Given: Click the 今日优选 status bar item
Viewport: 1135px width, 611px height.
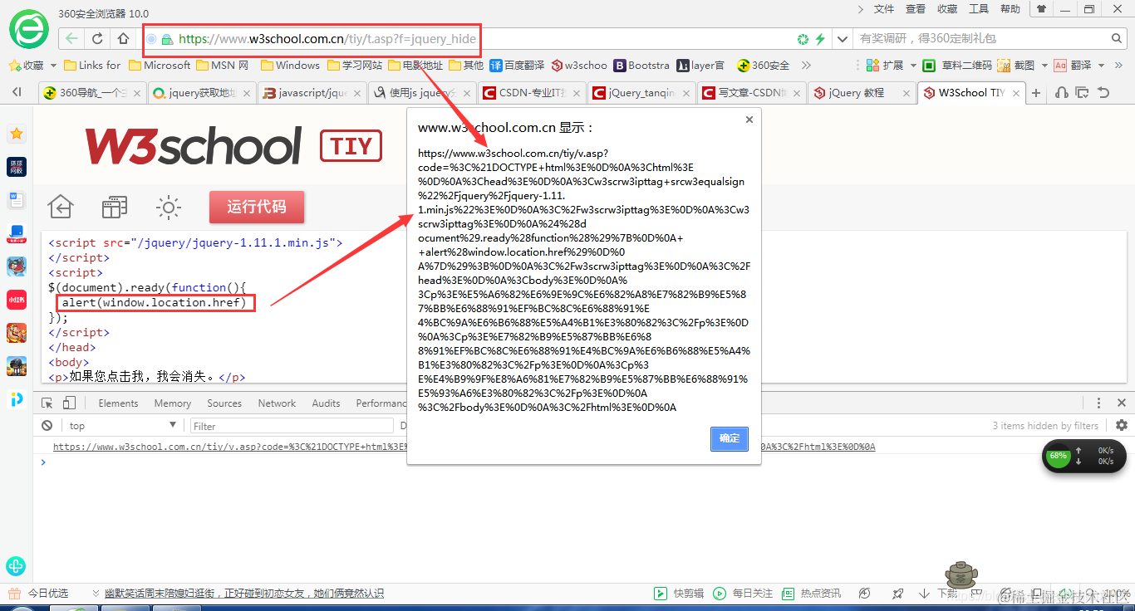Looking at the screenshot, I should coord(39,594).
